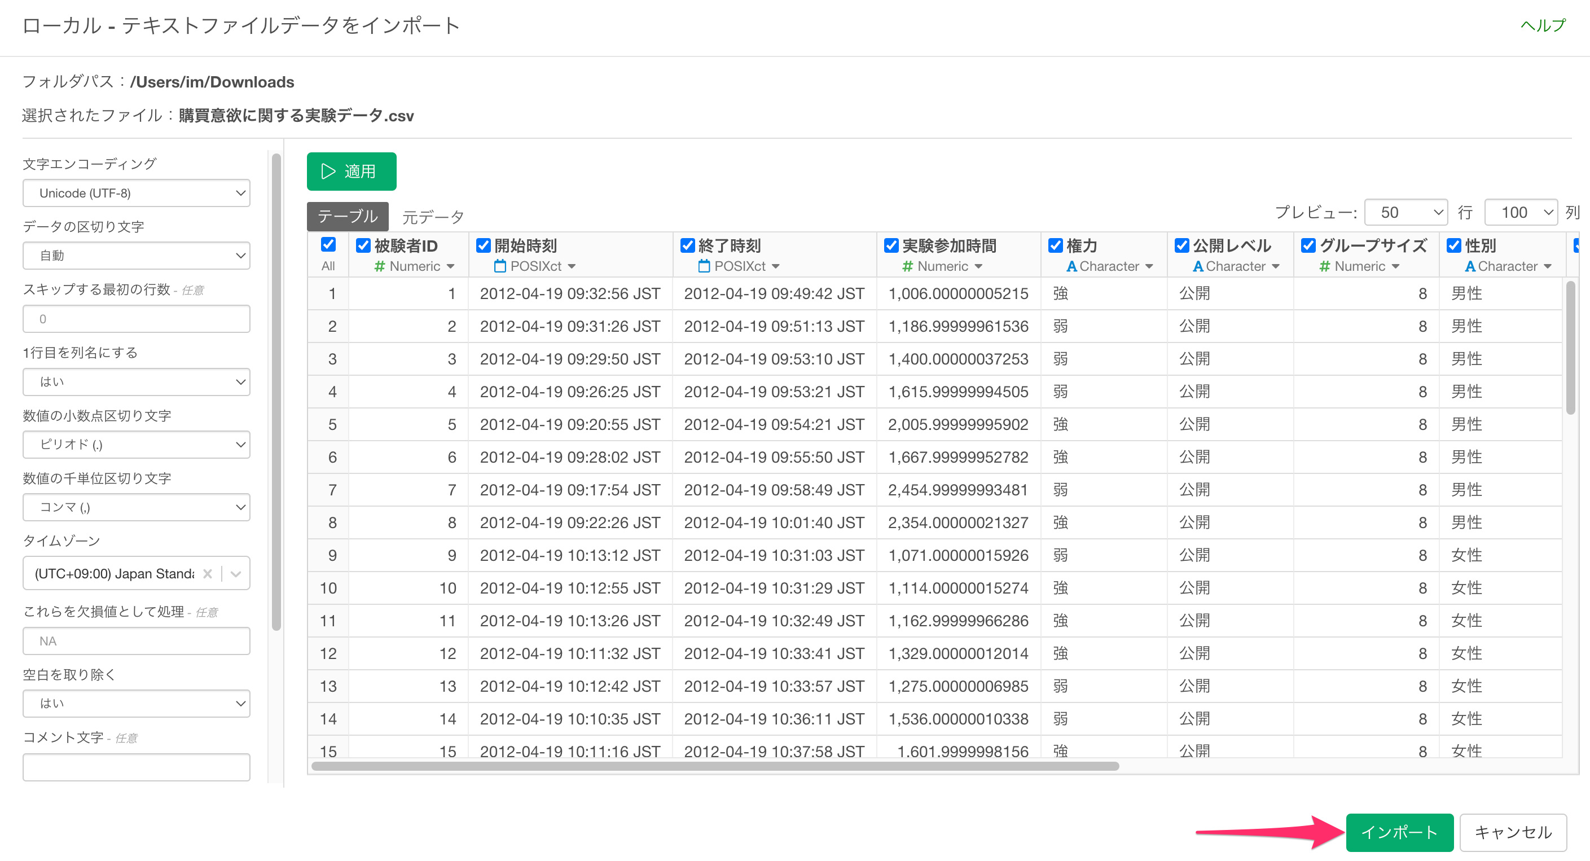Open the ヘルプ link
Viewport: 1590px width, 861px height.
tap(1543, 25)
